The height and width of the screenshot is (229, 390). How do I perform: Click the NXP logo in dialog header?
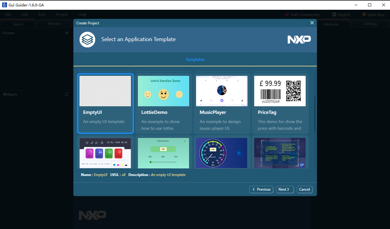[x=299, y=40]
